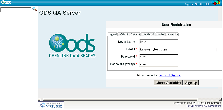Screen dimensions: 223x110
Task: Open the Twitter registration tab
Action: pyautogui.click(x=161, y=34)
